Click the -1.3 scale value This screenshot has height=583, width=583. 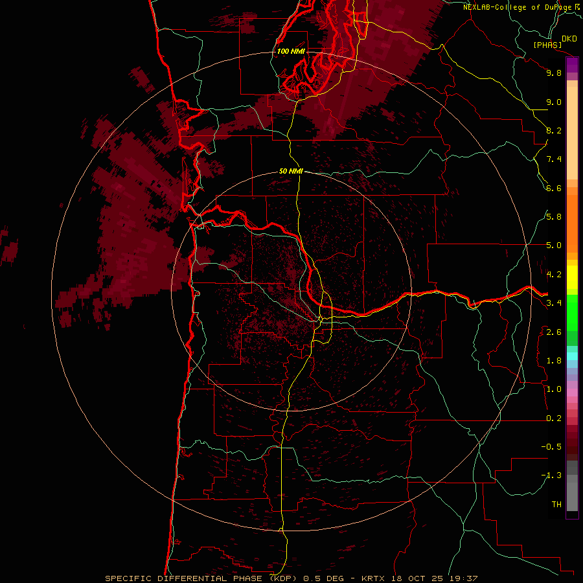point(551,475)
